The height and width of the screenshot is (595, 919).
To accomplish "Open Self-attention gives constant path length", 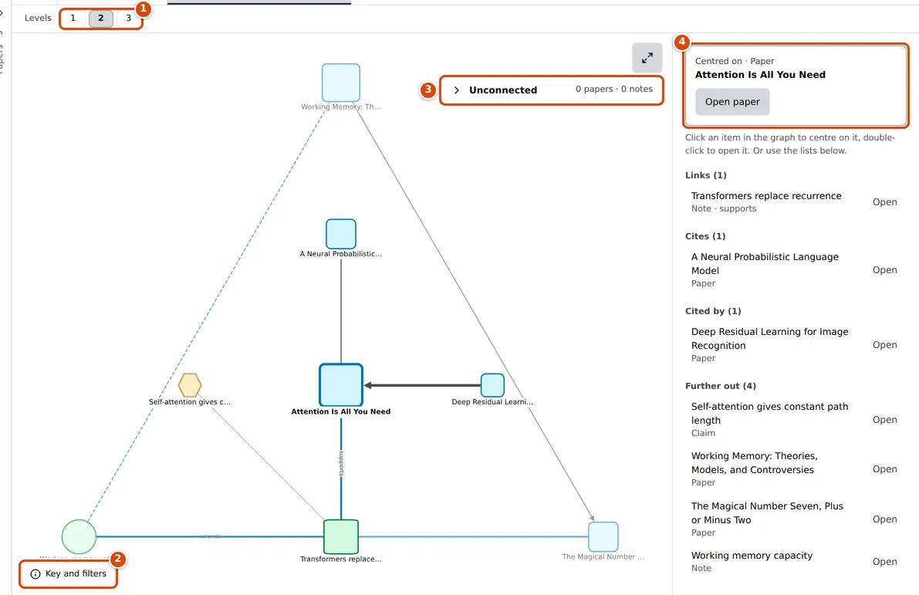I will click(x=884, y=420).
